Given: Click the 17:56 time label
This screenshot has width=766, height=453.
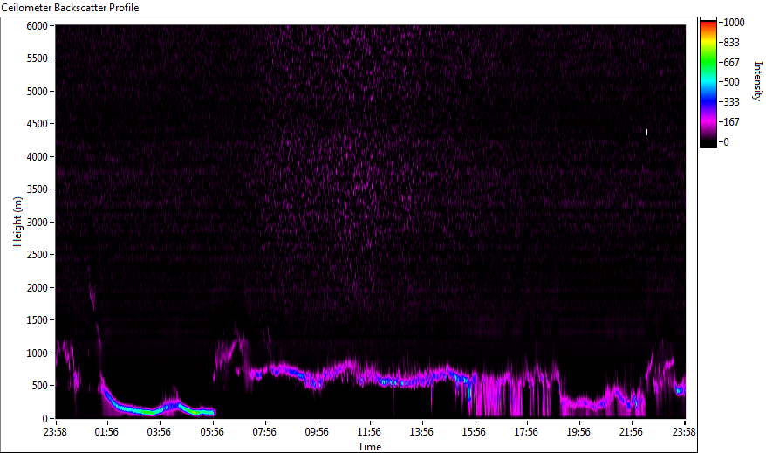Looking at the screenshot, I should pos(526,432).
